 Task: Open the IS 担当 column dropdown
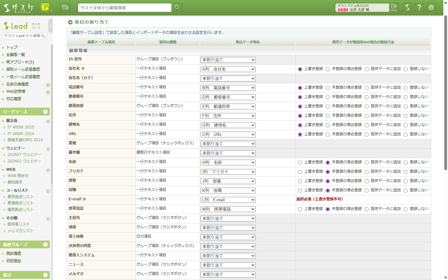click(228, 60)
